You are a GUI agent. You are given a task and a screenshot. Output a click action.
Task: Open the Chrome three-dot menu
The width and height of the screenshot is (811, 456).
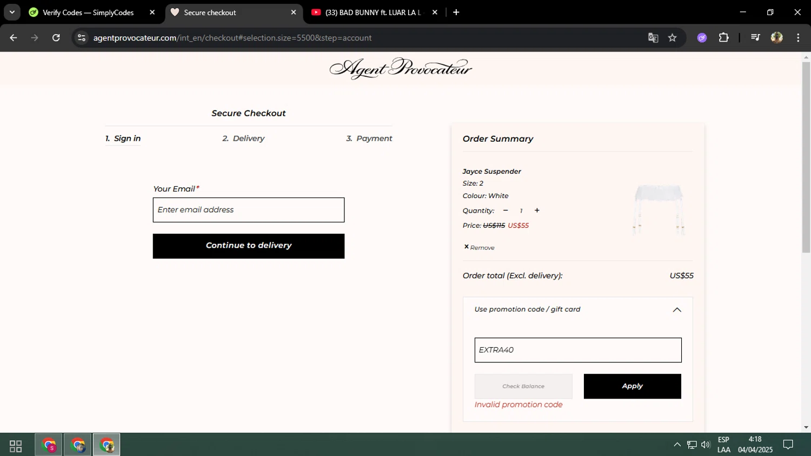(x=798, y=38)
